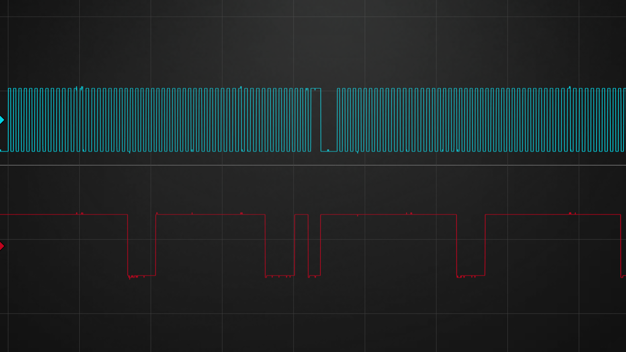Click the red falling edge at far right
626x352 pixels.
coord(621,246)
